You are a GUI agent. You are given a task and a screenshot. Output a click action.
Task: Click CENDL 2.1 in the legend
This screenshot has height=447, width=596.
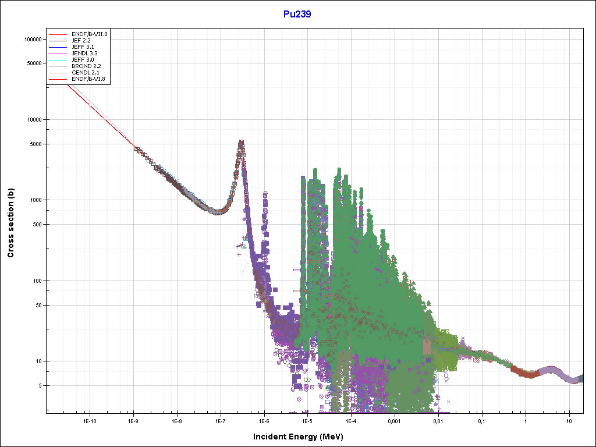click(x=84, y=72)
